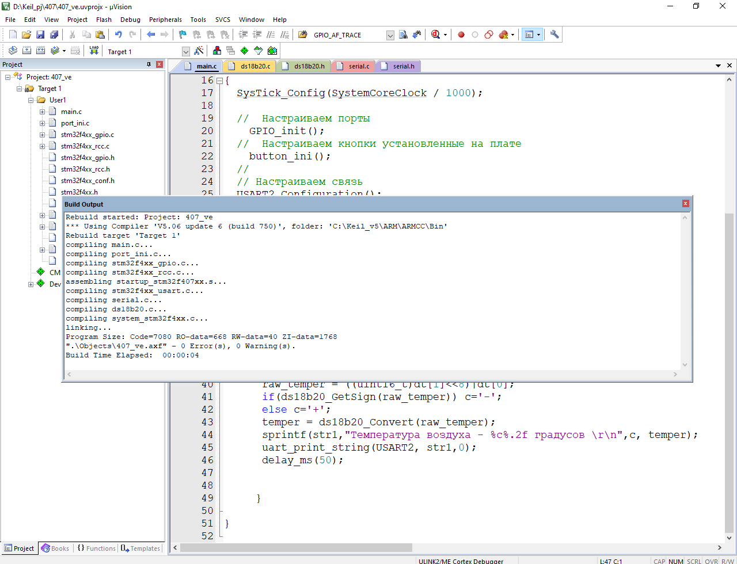Open the Target 1 selection dropdown
737x564 pixels.
pos(185,51)
